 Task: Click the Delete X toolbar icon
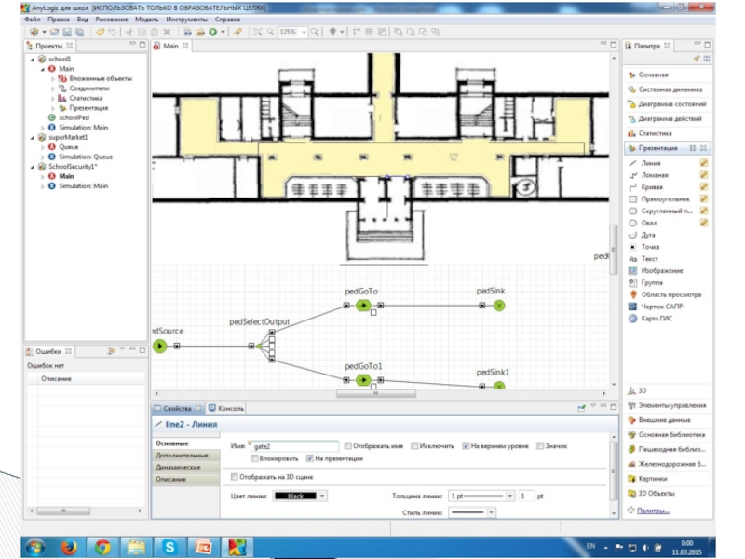pyautogui.click(x=167, y=32)
